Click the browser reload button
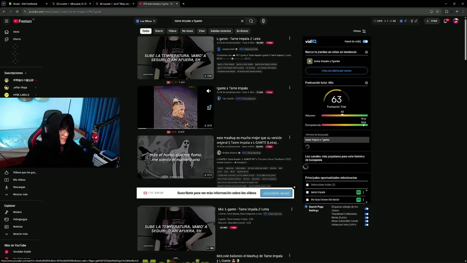Viewport: 467px width, 263px height. click(x=17, y=11)
